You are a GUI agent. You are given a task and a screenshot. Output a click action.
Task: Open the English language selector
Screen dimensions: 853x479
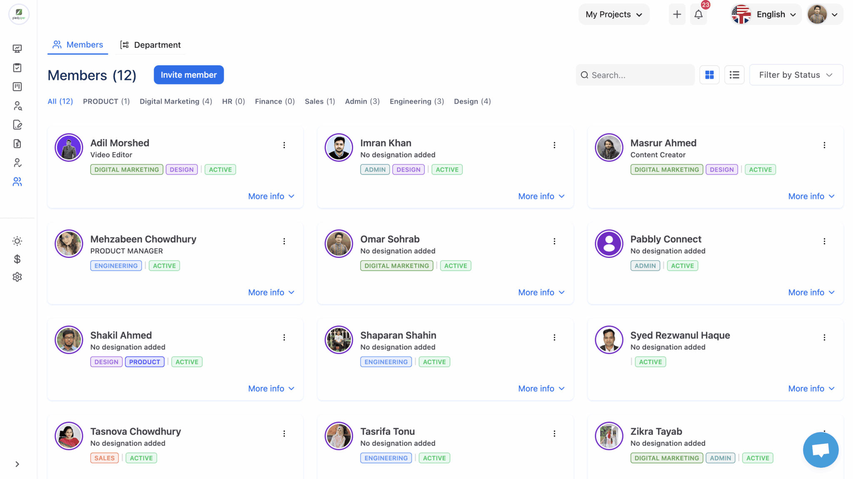(x=765, y=14)
